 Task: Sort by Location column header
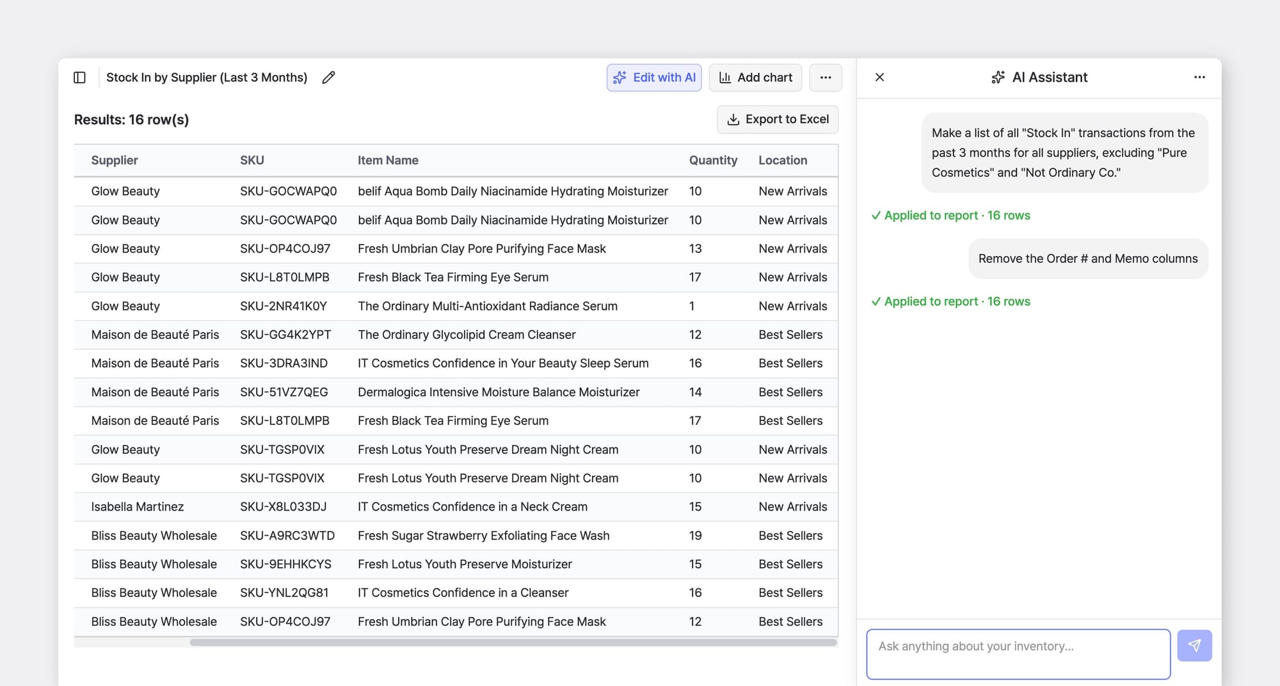click(x=783, y=161)
